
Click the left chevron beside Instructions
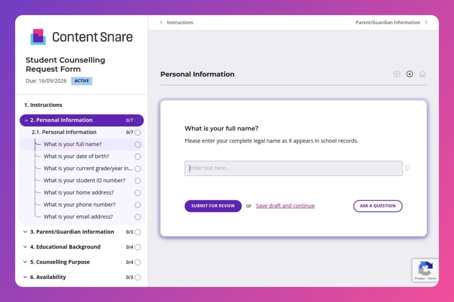click(x=161, y=23)
